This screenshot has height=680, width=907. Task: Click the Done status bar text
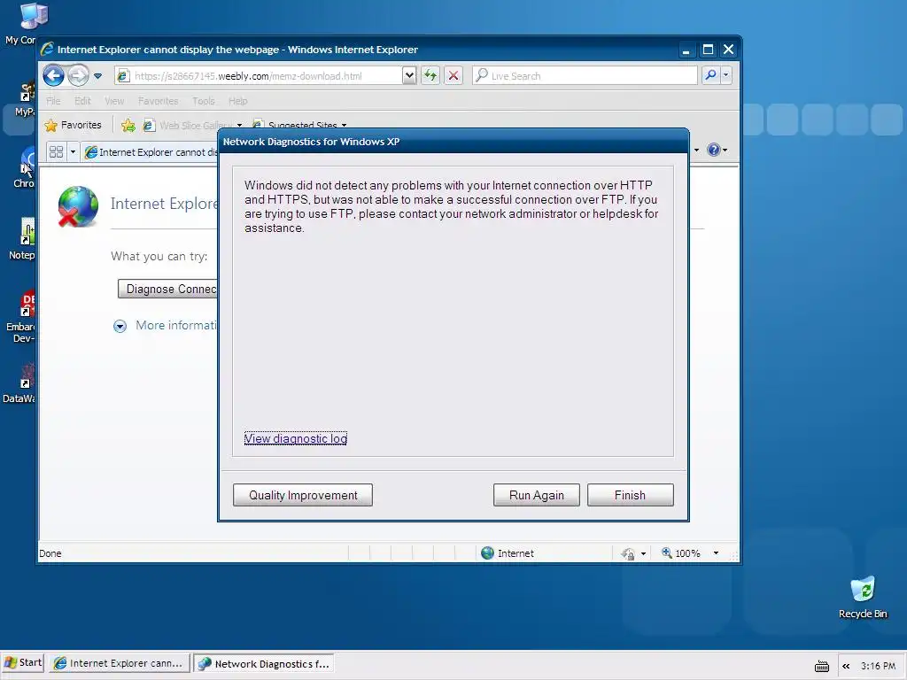[x=50, y=553]
